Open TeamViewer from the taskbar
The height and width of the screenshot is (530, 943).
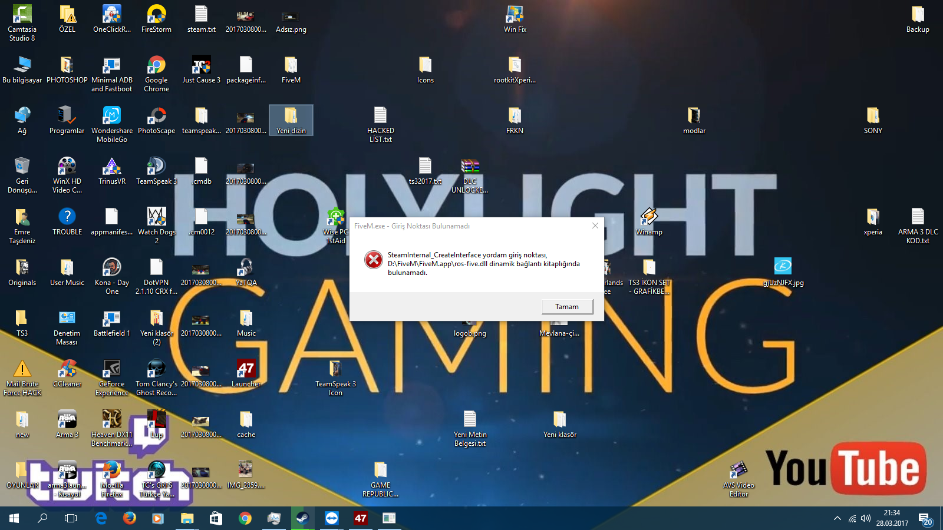pos(331,518)
